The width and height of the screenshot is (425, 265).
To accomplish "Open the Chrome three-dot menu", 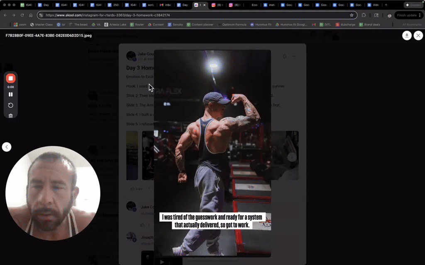I will [x=420, y=15].
